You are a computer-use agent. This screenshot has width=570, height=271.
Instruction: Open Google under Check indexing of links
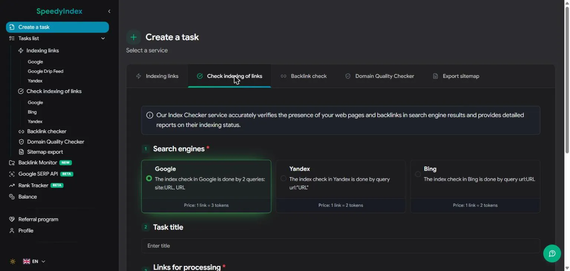tap(35, 102)
